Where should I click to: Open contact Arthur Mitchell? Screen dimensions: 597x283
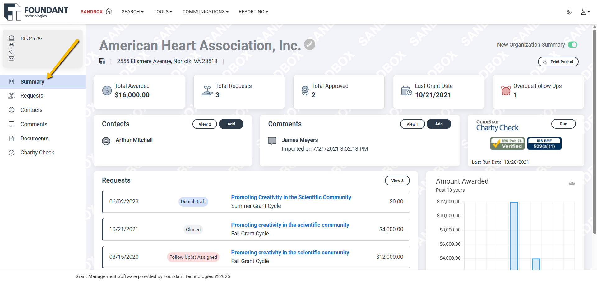coord(134,140)
